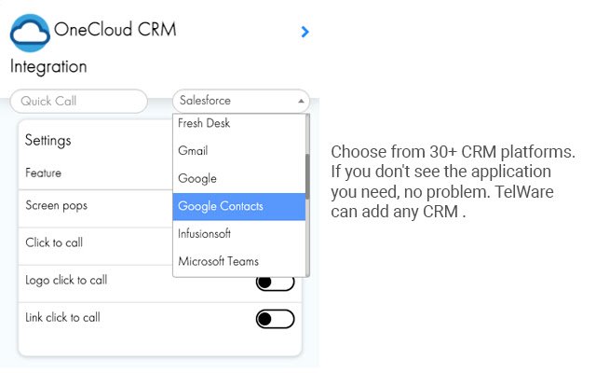Toggle the Logo click to call switch
This screenshot has height=373, width=596.
[275, 283]
